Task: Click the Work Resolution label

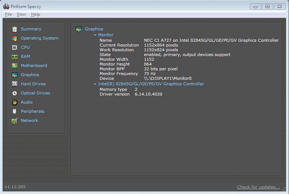Action: click(x=116, y=50)
